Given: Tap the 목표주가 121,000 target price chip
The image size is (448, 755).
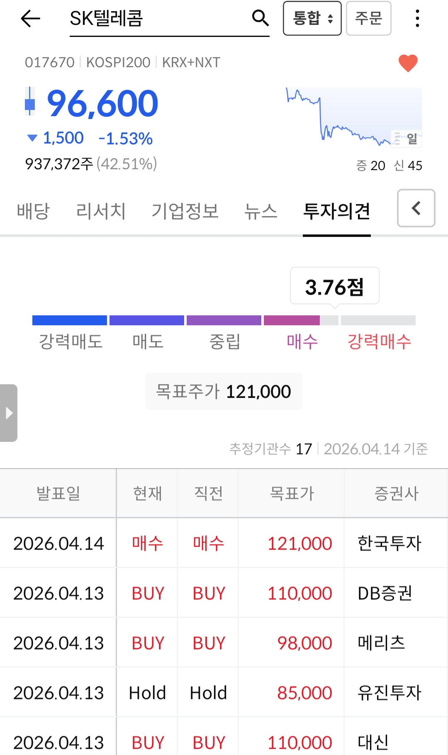Looking at the screenshot, I should coord(224,391).
